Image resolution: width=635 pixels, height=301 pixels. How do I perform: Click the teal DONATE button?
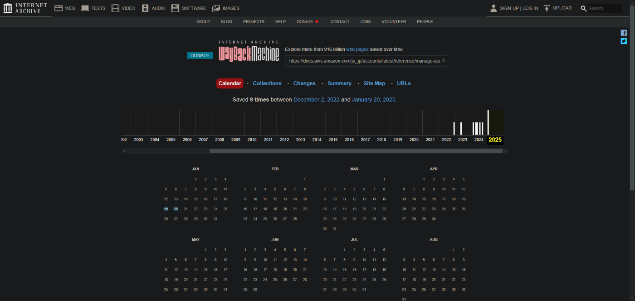[200, 56]
